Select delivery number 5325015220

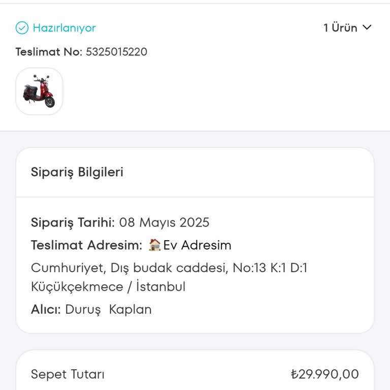coord(116,52)
